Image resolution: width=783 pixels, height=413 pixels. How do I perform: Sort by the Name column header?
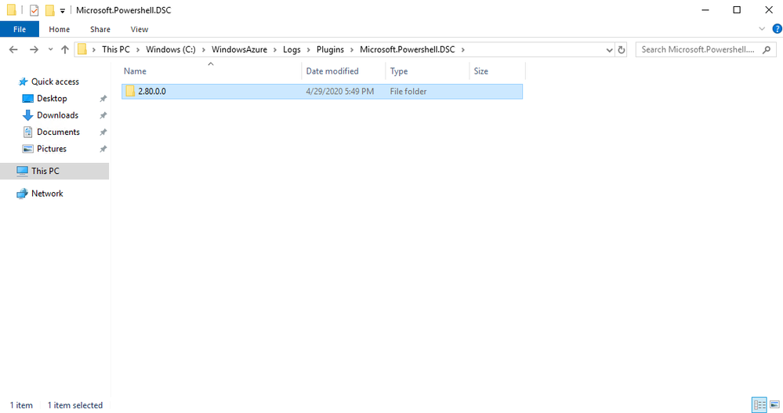tap(212, 71)
